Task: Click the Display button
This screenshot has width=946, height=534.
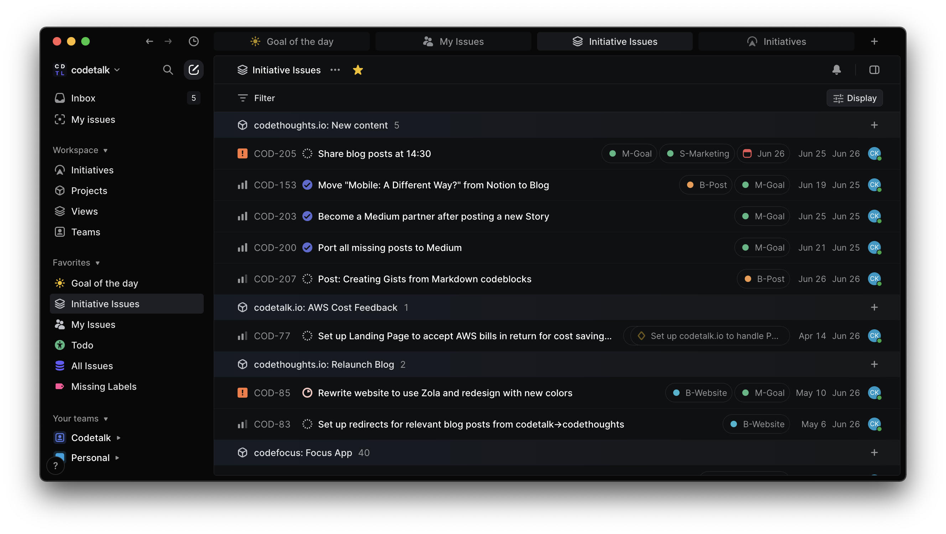Action: [854, 98]
